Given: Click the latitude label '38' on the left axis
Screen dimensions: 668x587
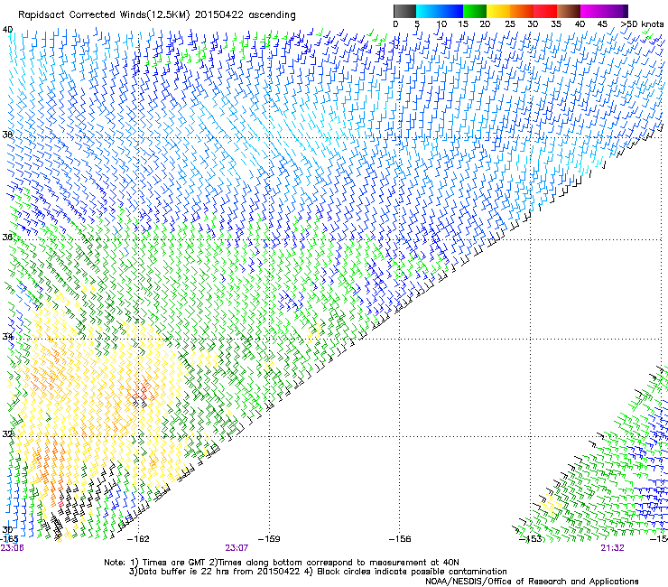Looking at the screenshot, I should pos(7,135).
